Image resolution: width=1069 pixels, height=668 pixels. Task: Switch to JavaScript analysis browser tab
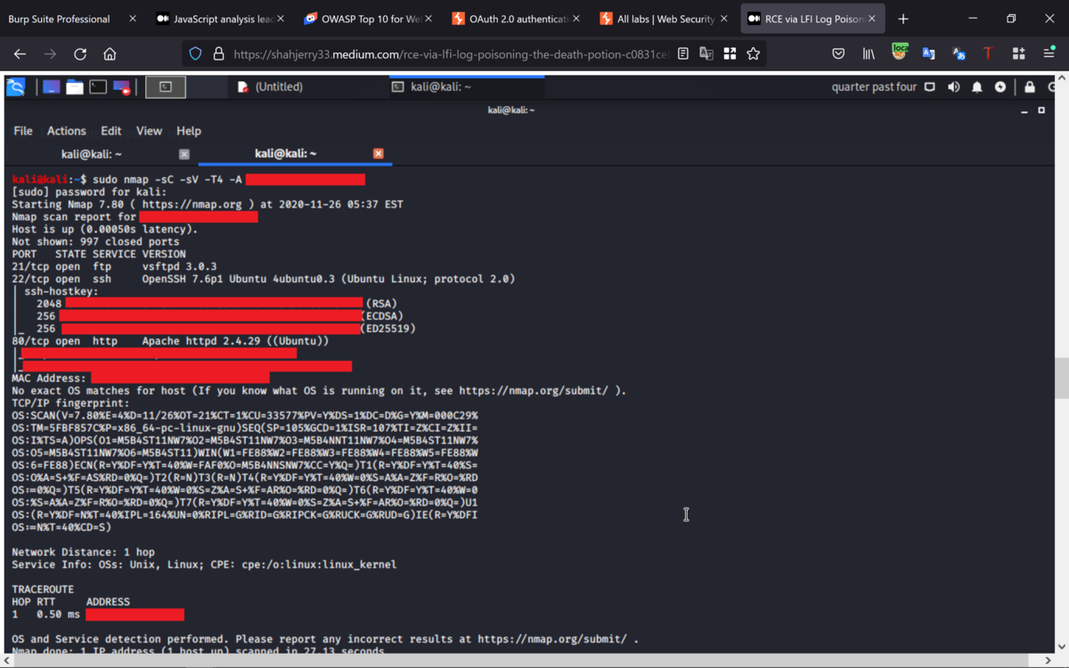tap(221, 19)
